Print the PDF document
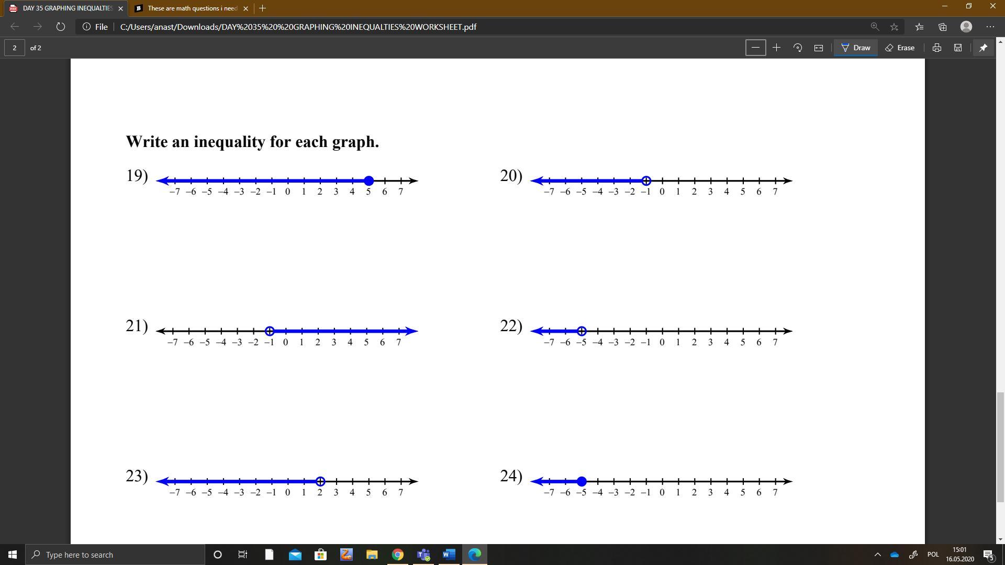 (936, 48)
